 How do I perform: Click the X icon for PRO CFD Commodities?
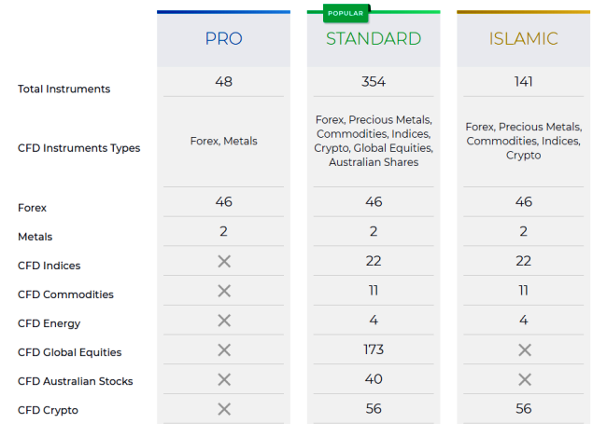(x=224, y=291)
